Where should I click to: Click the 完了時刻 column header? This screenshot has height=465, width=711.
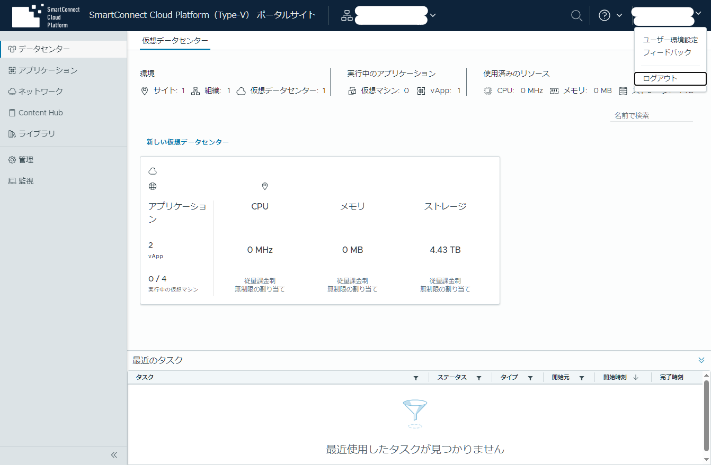click(671, 377)
